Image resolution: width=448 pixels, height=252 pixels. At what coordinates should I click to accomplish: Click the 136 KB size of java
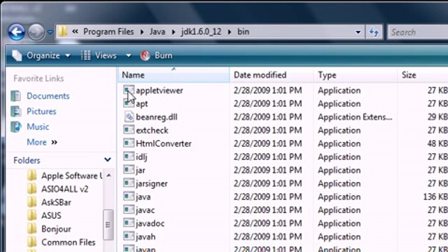(x=435, y=197)
